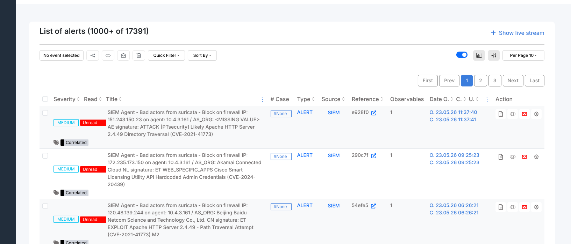Image resolution: width=571 pixels, height=244 pixels.
Task: Check the 151.243.150.23 alert checkbox
Action: pyautogui.click(x=45, y=113)
